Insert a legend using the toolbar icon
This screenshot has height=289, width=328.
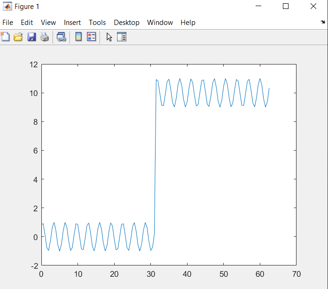click(x=91, y=37)
